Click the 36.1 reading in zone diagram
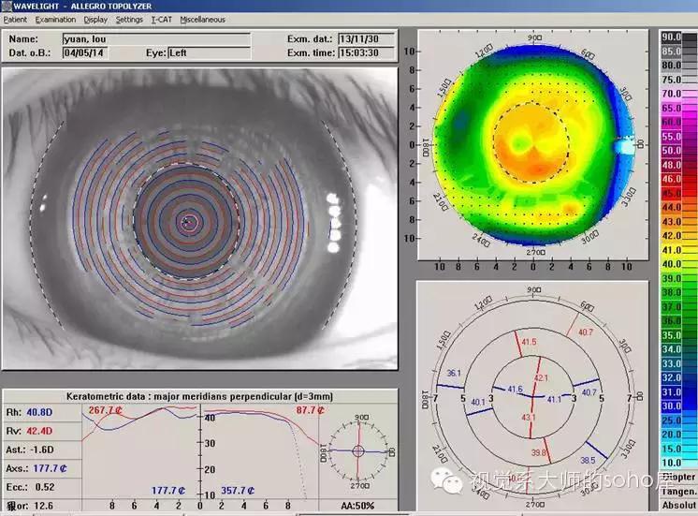 454,374
